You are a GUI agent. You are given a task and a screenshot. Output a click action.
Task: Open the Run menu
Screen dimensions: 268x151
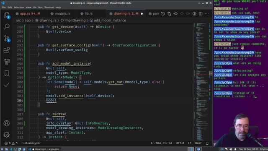click(40, 8)
